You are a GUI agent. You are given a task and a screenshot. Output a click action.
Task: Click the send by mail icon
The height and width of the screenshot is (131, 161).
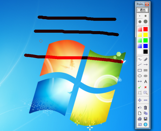pyautogui.click(x=140, y=124)
